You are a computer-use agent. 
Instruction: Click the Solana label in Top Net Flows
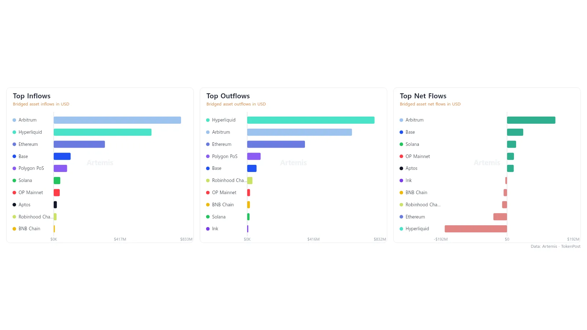pyautogui.click(x=412, y=144)
